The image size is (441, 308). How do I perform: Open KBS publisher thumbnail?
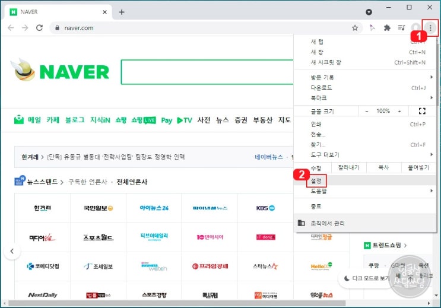click(x=265, y=208)
